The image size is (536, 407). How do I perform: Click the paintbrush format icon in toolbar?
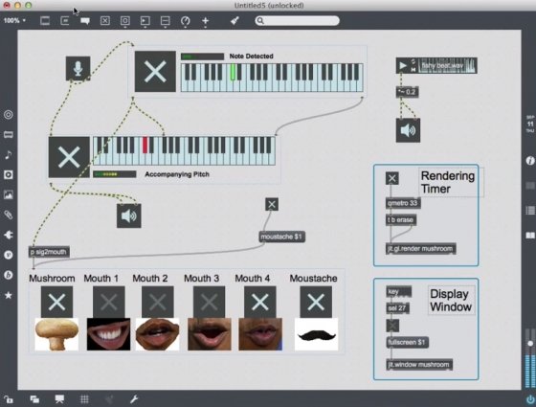click(234, 20)
